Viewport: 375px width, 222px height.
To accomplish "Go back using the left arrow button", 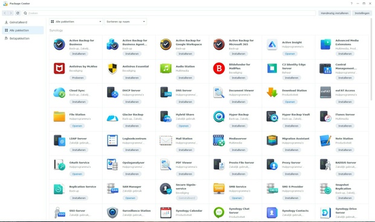I will 5,13.
